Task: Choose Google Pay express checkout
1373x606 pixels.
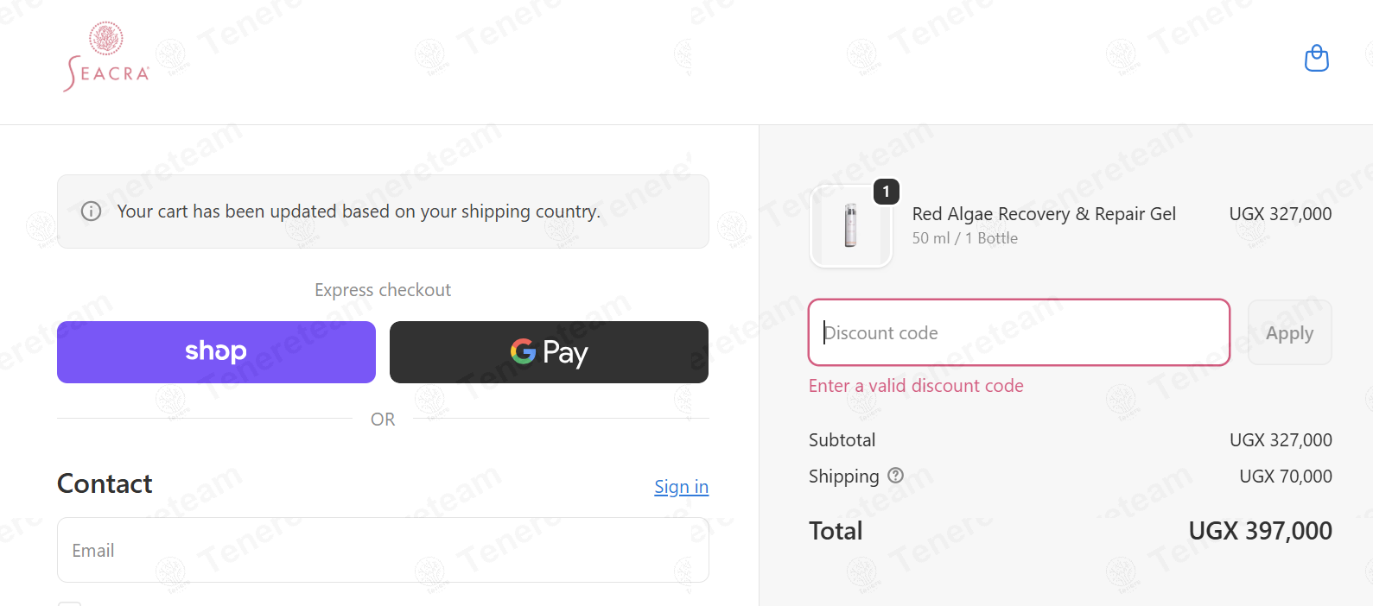Action: click(549, 352)
